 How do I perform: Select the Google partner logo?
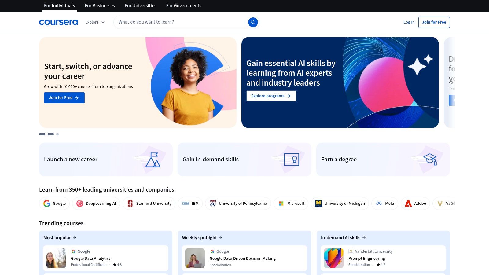coord(46,203)
